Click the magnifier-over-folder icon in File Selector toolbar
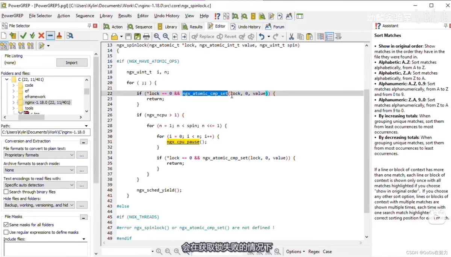Viewport: 451px width, 257px height. [x=70, y=36]
